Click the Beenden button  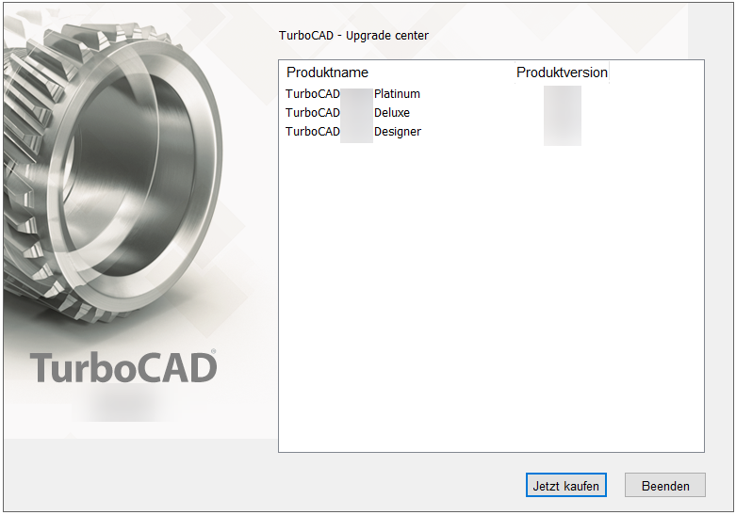click(x=664, y=485)
